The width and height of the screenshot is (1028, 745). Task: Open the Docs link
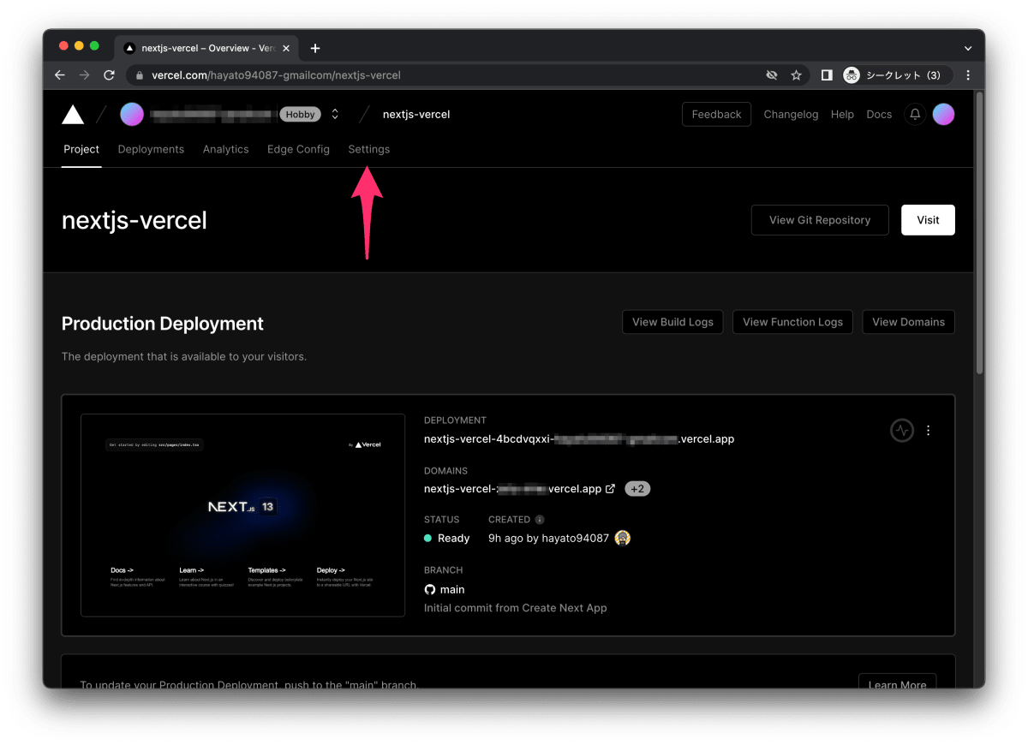tap(879, 114)
